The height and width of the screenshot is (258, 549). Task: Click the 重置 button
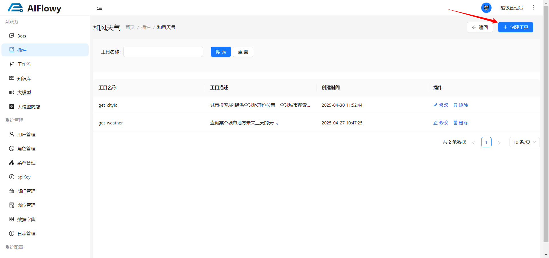243,52
